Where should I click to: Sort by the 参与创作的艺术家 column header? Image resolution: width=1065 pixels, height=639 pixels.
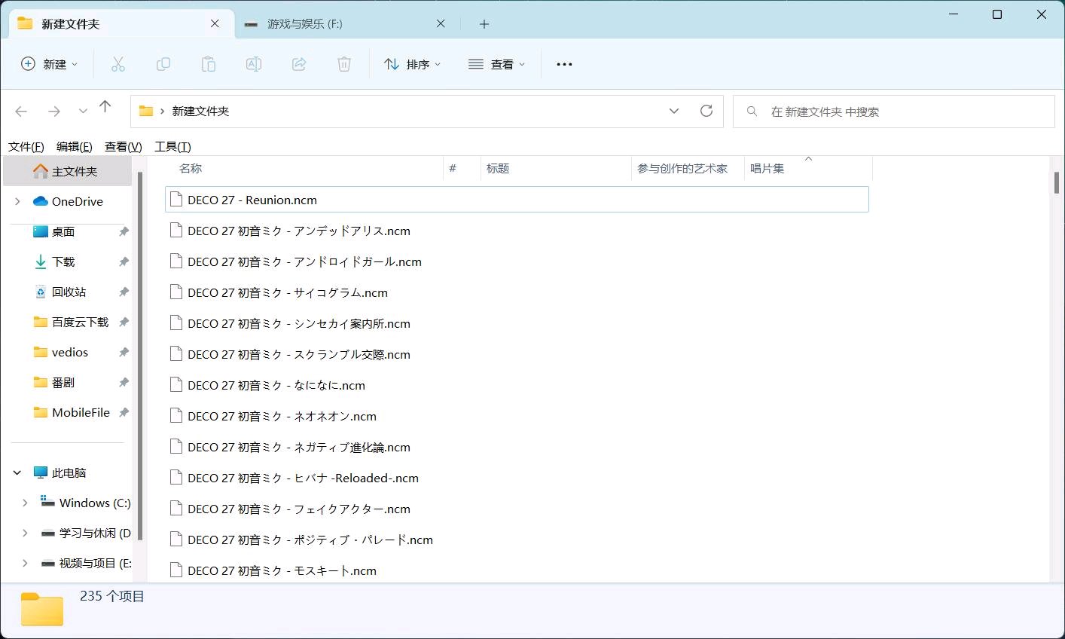688,168
